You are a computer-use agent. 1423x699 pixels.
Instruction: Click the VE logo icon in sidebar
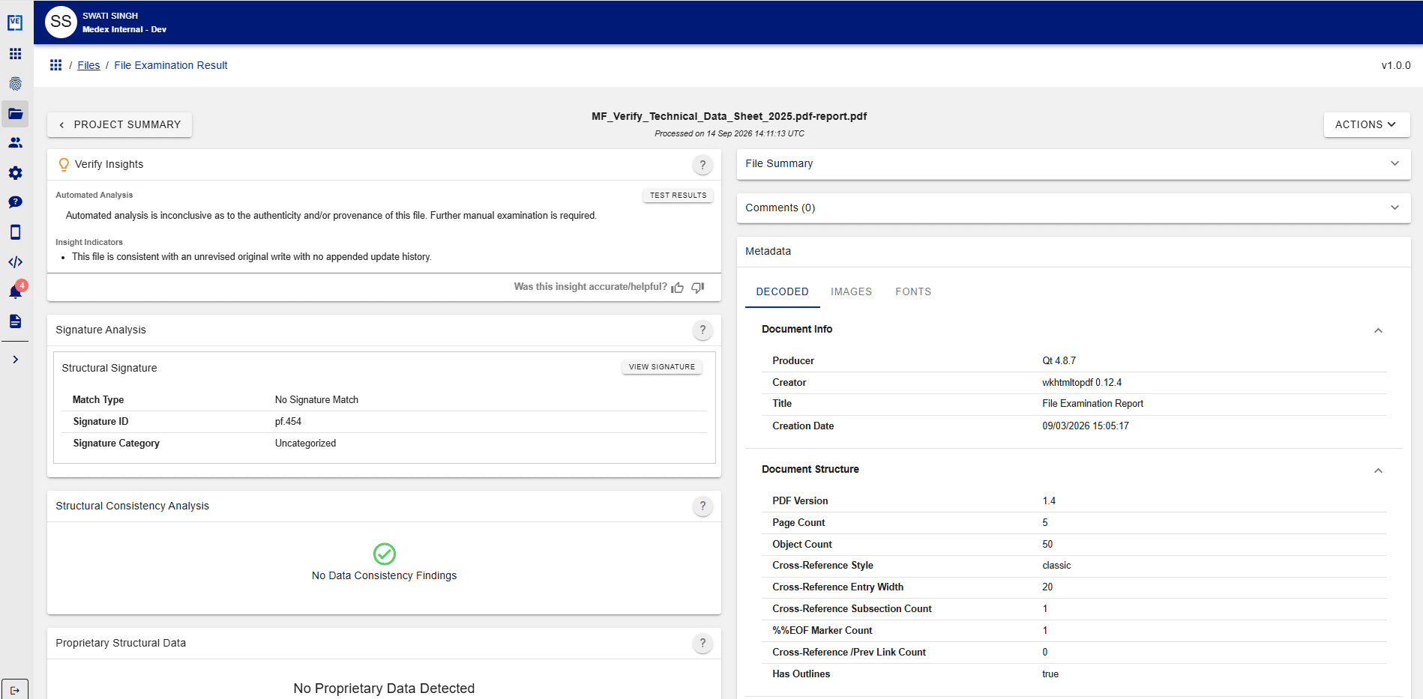pos(15,23)
